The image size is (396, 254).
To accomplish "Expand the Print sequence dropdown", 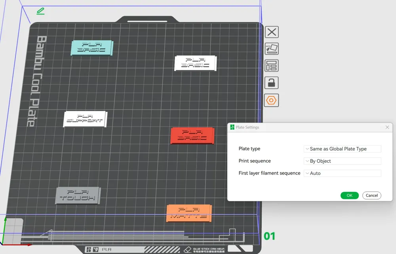I will click(x=342, y=161).
